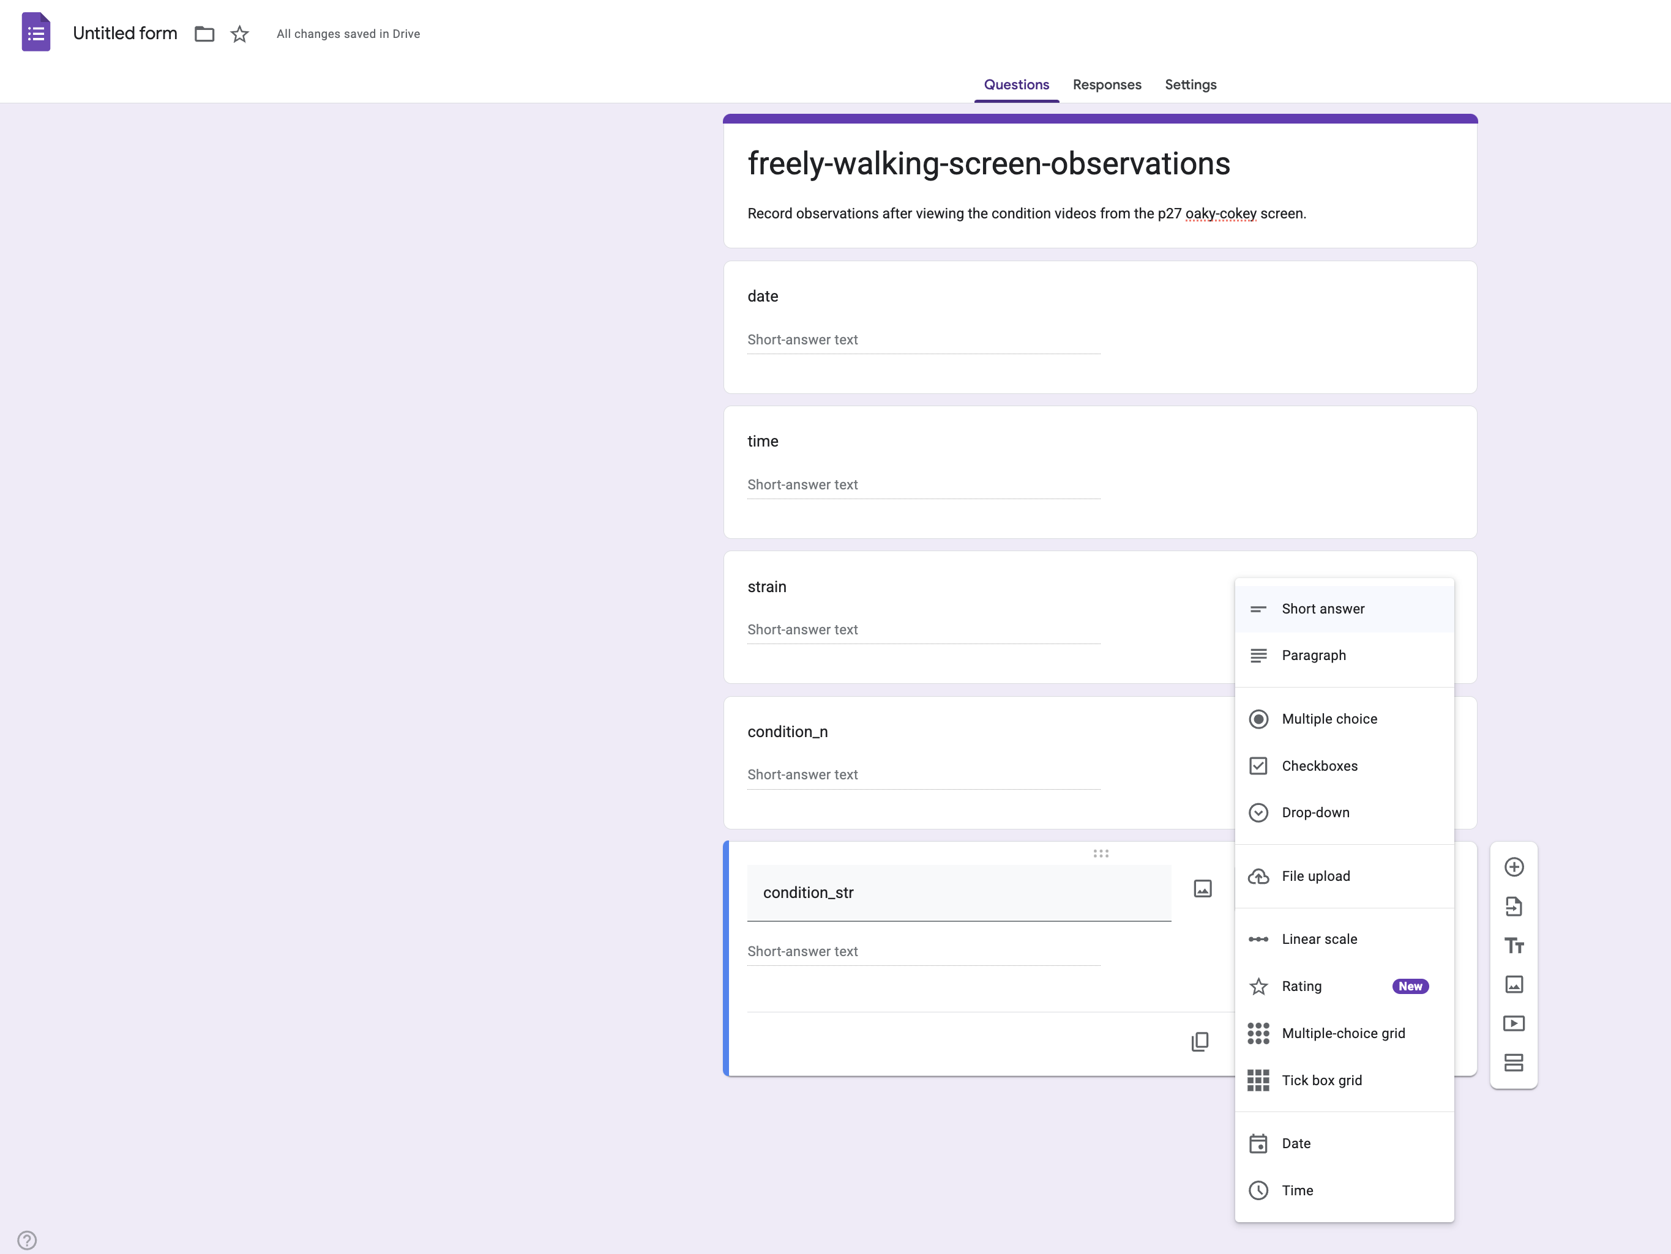Choose Checkboxes question type

point(1344,765)
